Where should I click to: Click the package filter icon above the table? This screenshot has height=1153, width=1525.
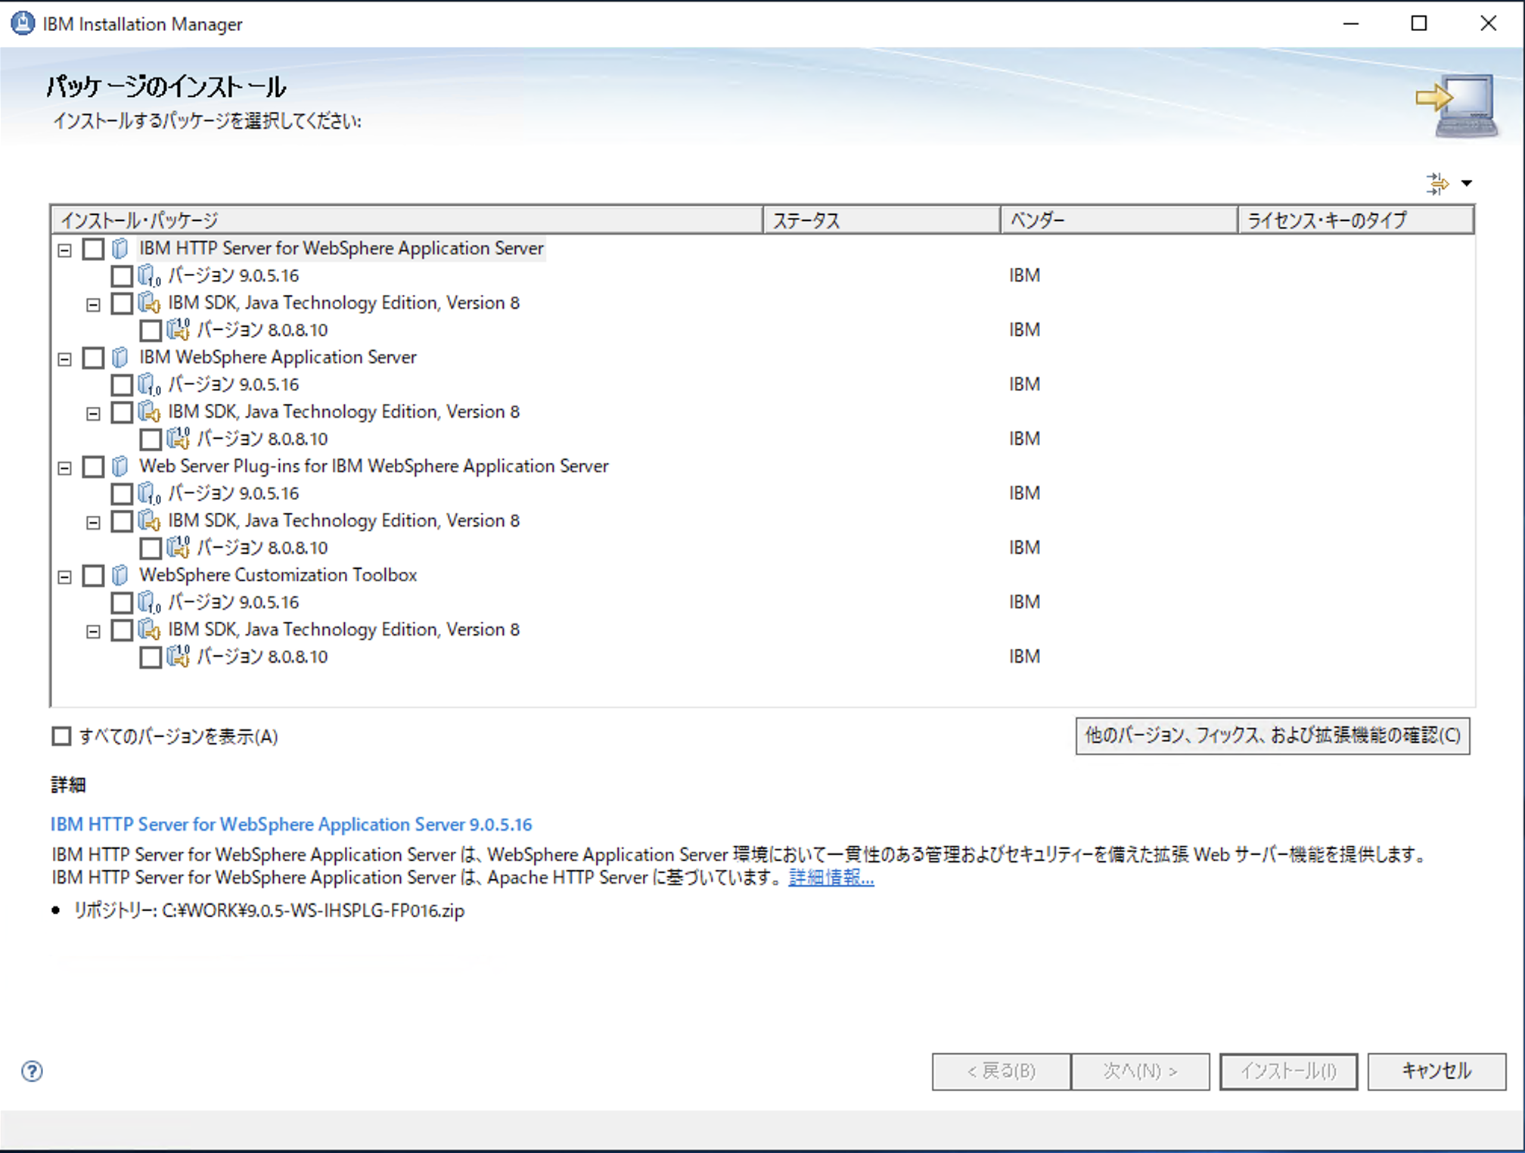coord(1437,182)
